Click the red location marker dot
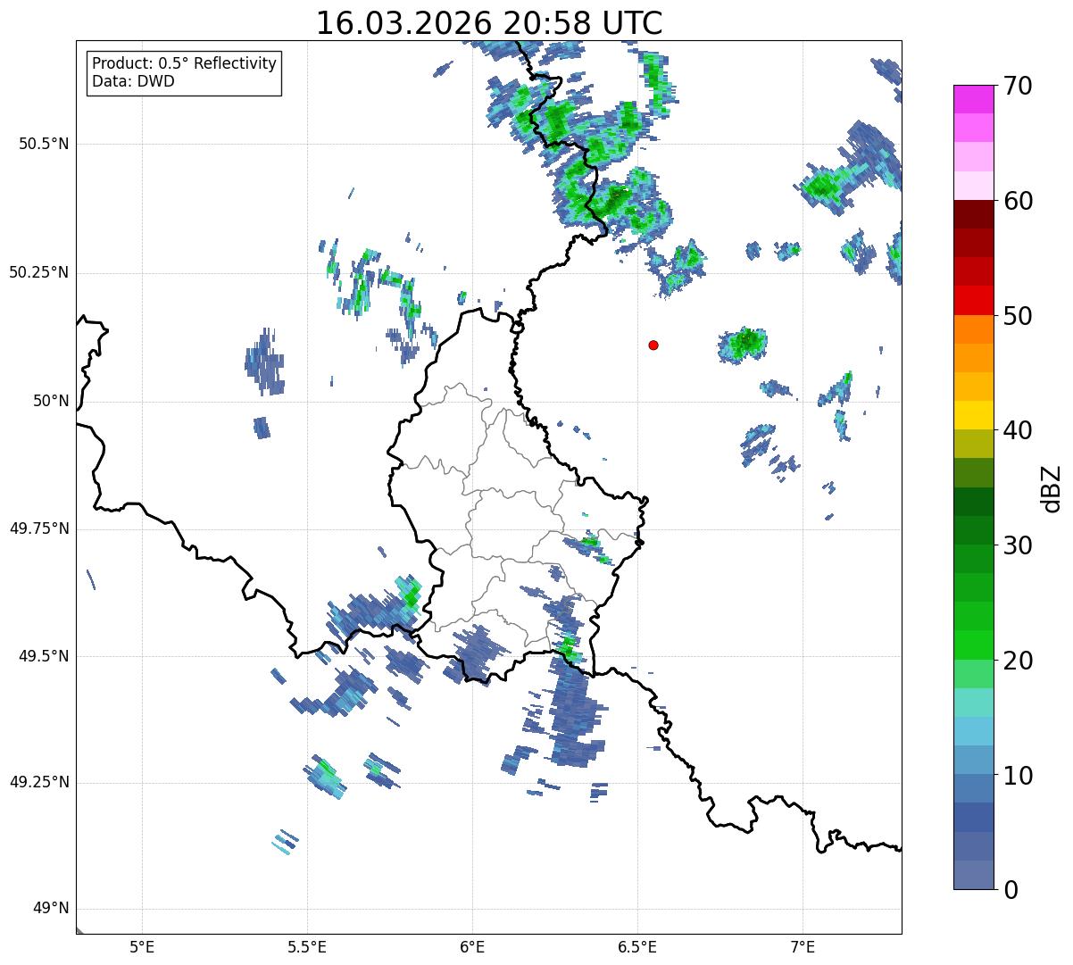The height and width of the screenshot is (965, 1073). click(x=653, y=345)
